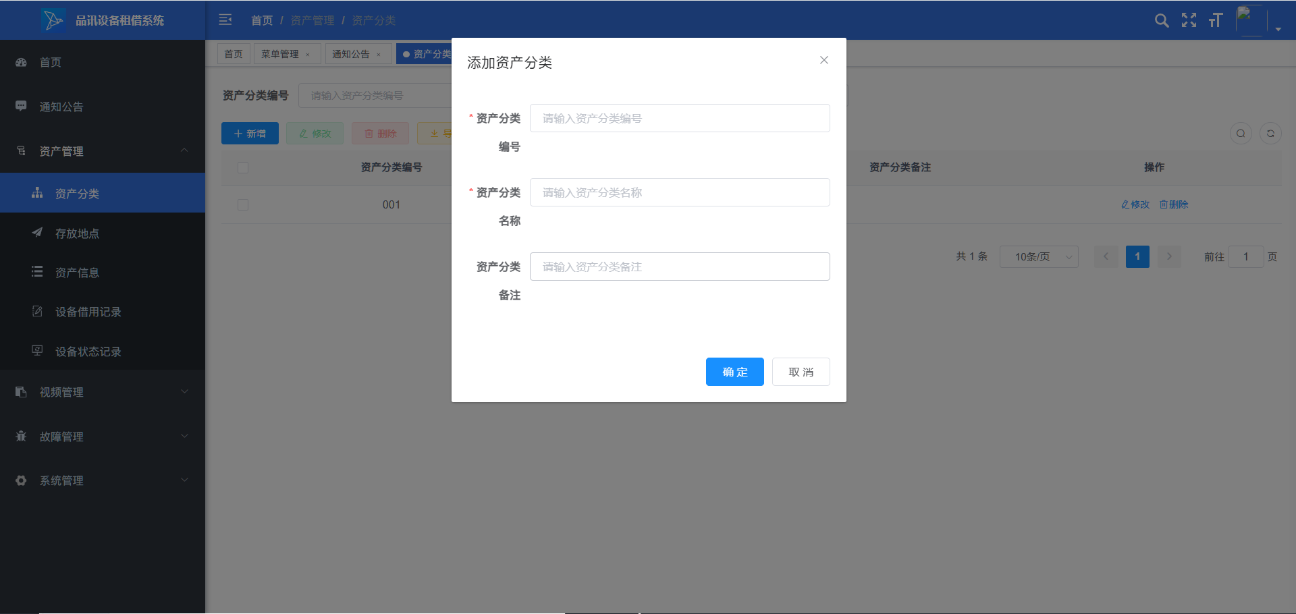Click the 删除 link in row 001
The width and height of the screenshot is (1296, 614).
pos(1174,204)
